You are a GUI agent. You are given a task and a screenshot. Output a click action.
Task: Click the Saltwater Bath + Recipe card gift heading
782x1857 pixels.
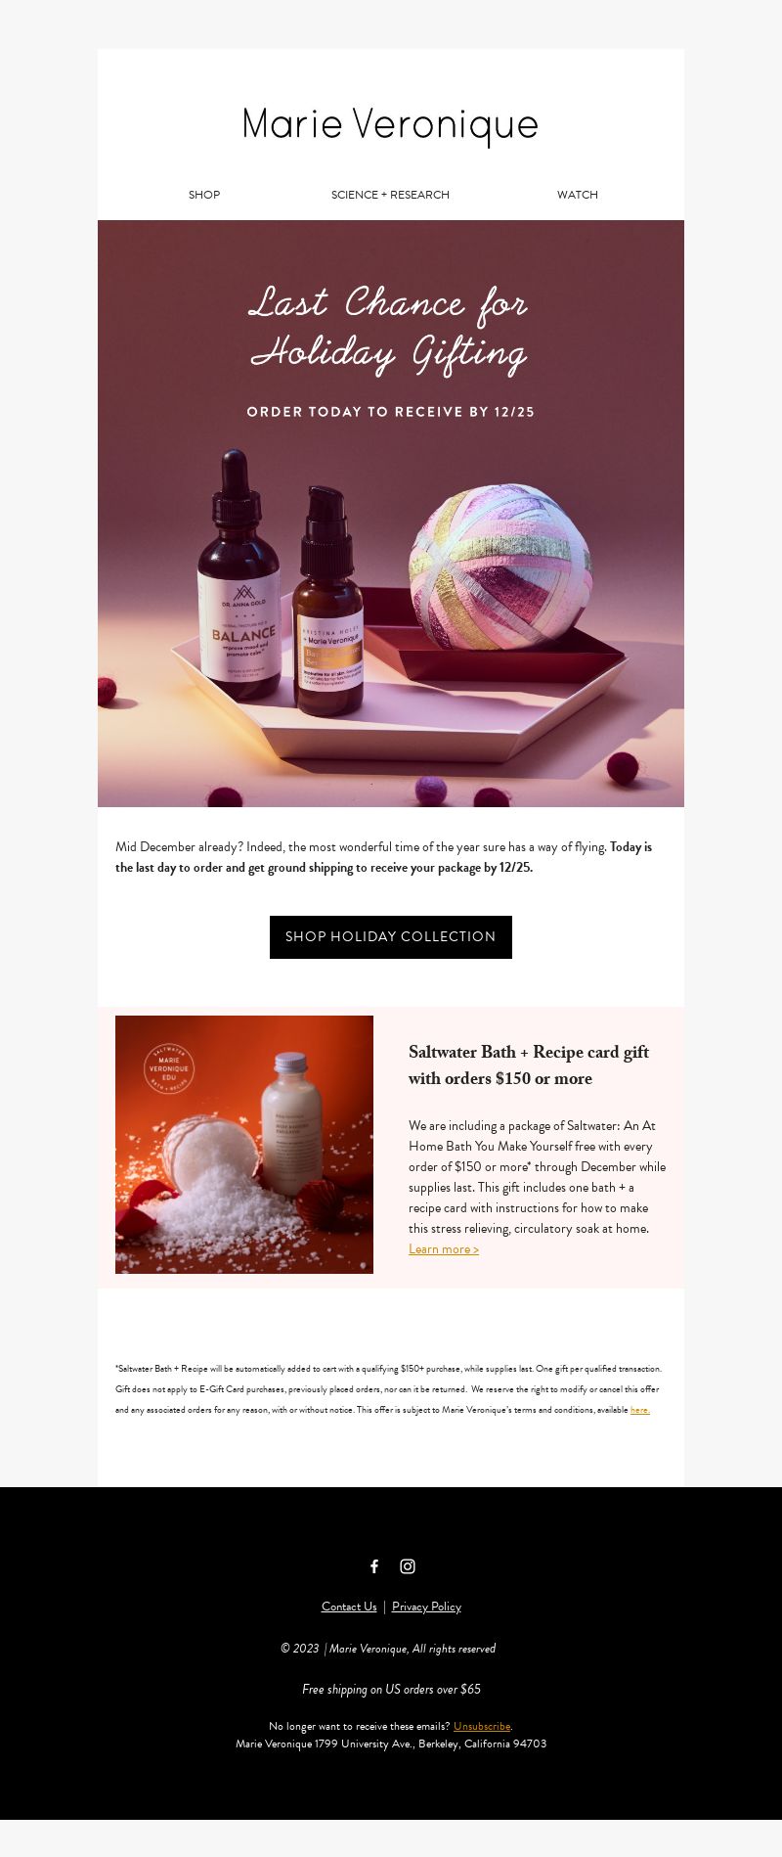pos(529,1065)
